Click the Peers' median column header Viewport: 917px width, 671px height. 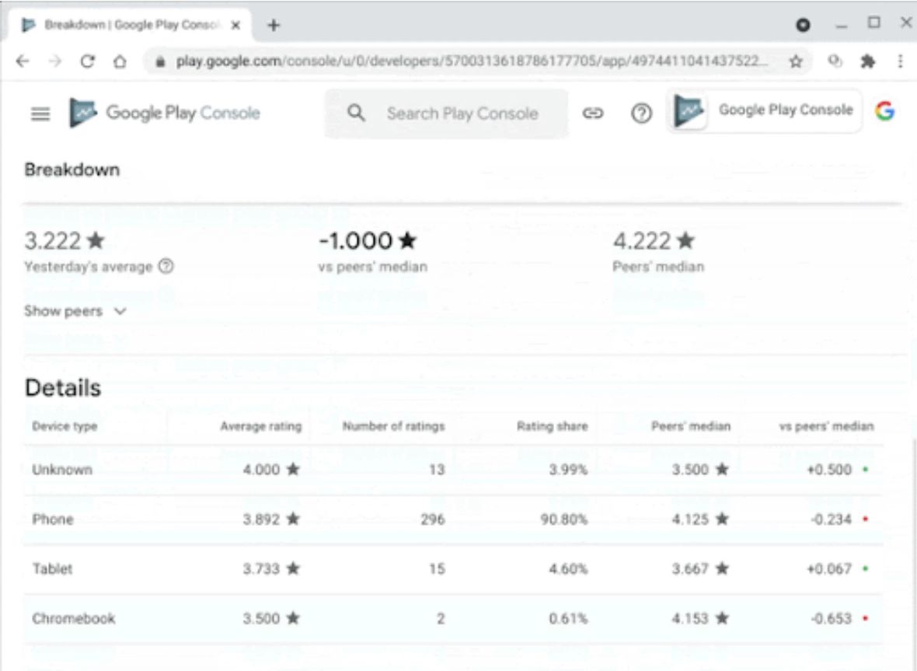click(x=691, y=426)
